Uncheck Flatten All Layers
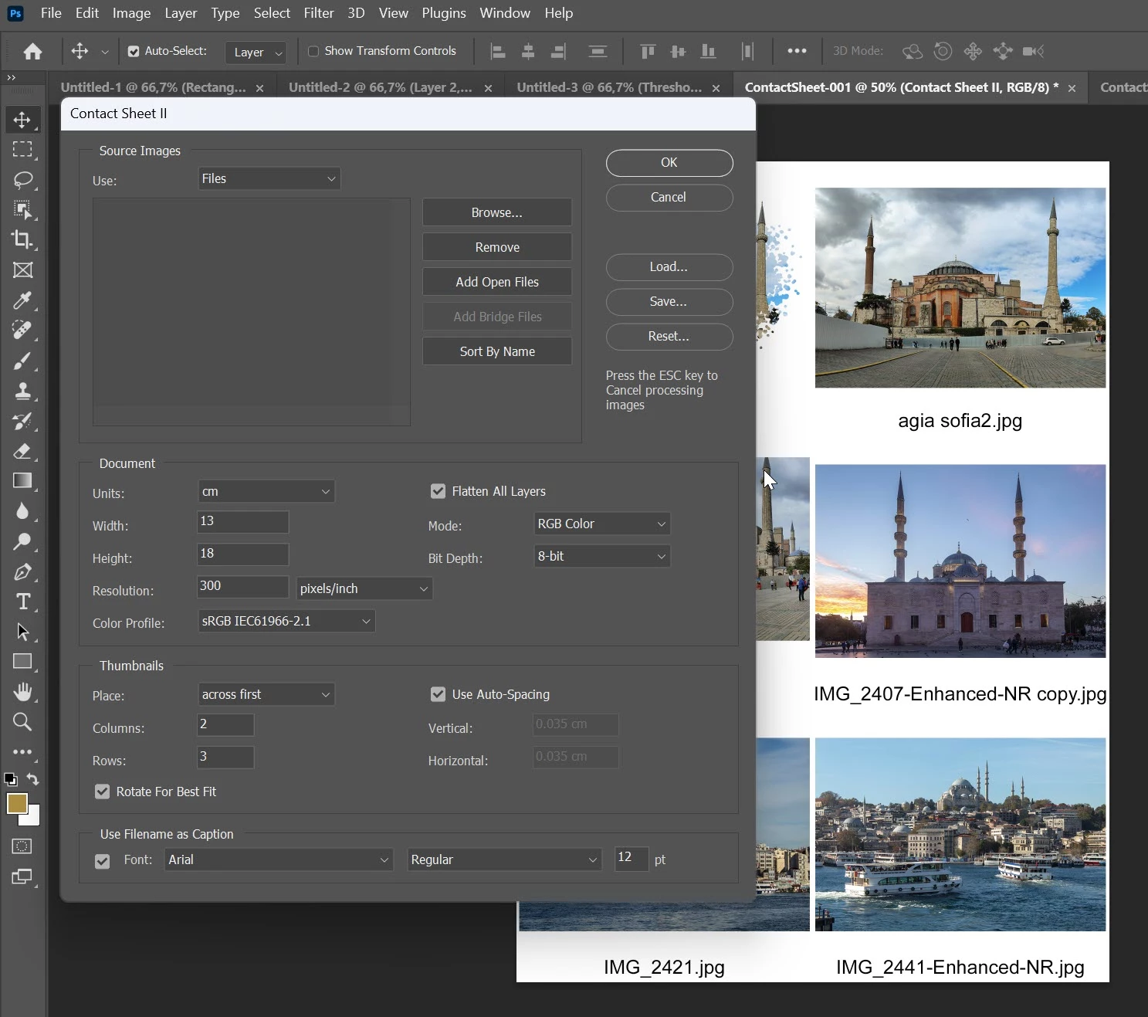 click(438, 491)
